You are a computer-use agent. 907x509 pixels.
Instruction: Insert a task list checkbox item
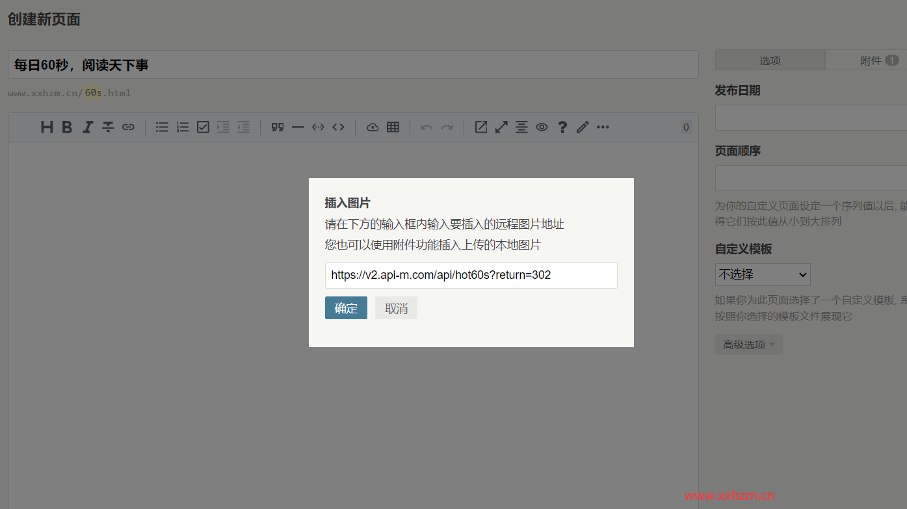tap(203, 127)
